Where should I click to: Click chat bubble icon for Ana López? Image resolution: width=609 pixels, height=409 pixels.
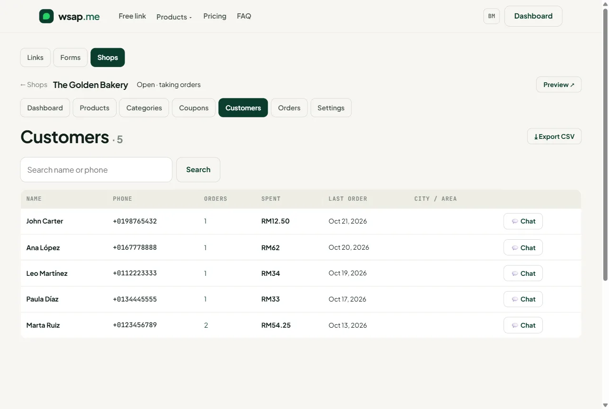[x=515, y=248]
